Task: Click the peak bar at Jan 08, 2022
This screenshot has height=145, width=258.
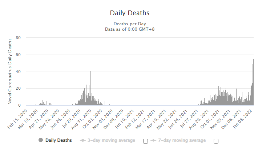Action: click(253, 81)
